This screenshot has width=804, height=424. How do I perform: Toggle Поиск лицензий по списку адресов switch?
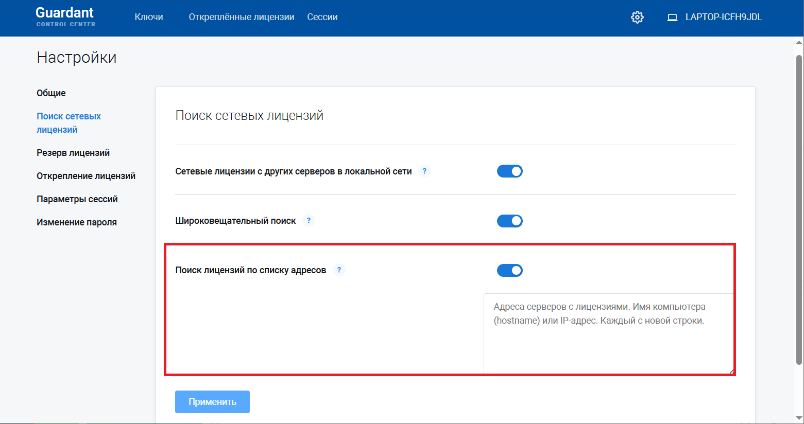509,270
